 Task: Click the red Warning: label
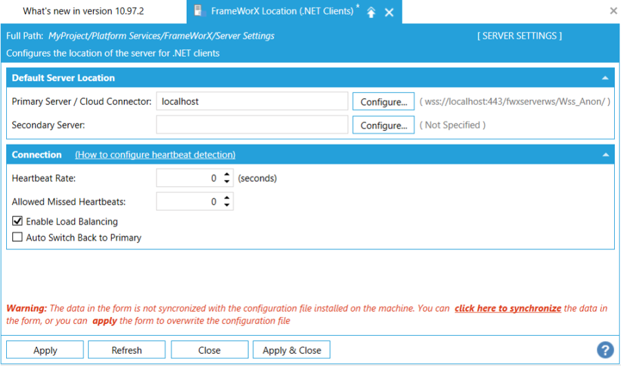pyautogui.click(x=26, y=308)
